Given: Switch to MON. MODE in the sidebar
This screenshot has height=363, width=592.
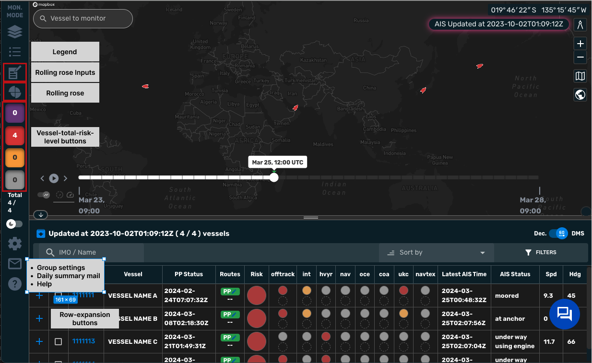Looking at the screenshot, I should pyautogui.click(x=14, y=10).
